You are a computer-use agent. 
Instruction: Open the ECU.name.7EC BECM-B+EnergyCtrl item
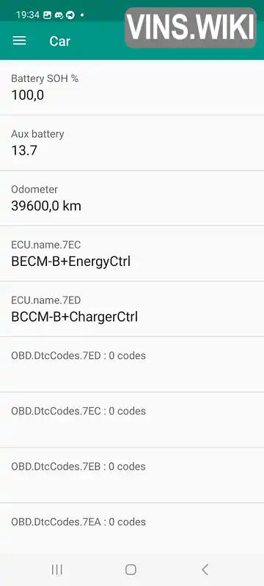coord(132,253)
